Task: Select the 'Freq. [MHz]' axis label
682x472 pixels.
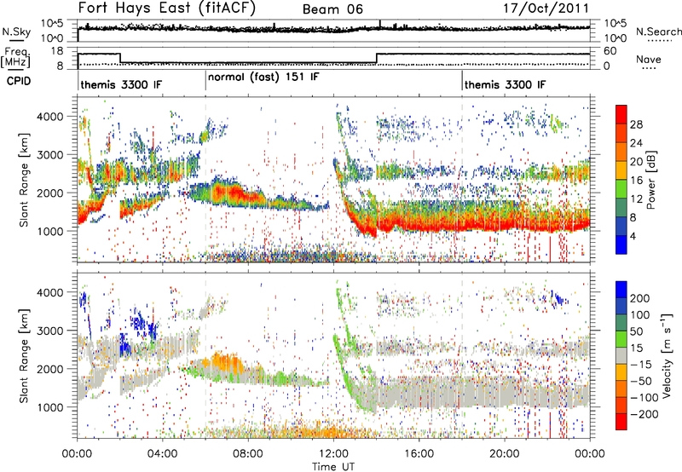Action: 15,57
